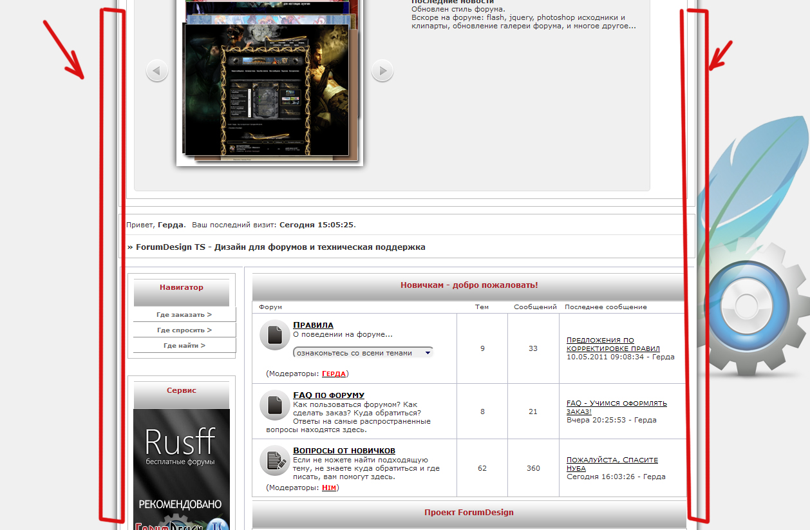Image resolution: width=810 pixels, height=530 pixels.
Task: Open the Правила forum link
Action: (313, 325)
